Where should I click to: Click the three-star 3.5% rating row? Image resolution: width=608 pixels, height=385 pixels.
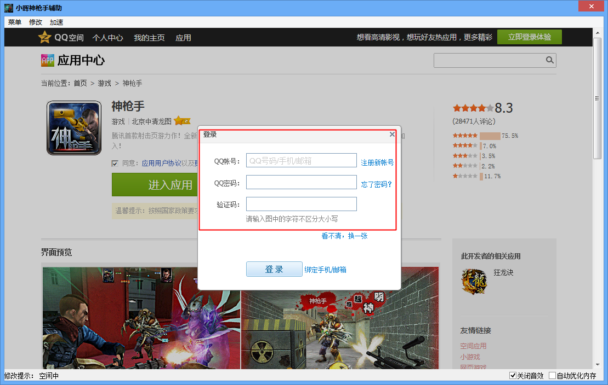point(474,156)
